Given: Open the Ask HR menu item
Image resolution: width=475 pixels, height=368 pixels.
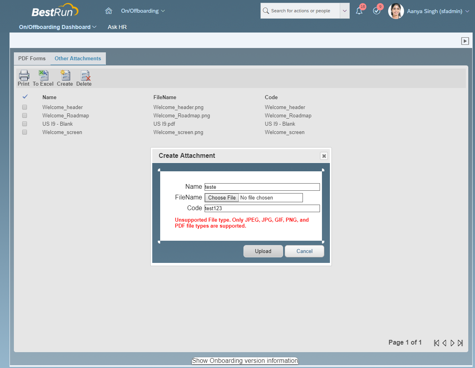Looking at the screenshot, I should pos(117,27).
